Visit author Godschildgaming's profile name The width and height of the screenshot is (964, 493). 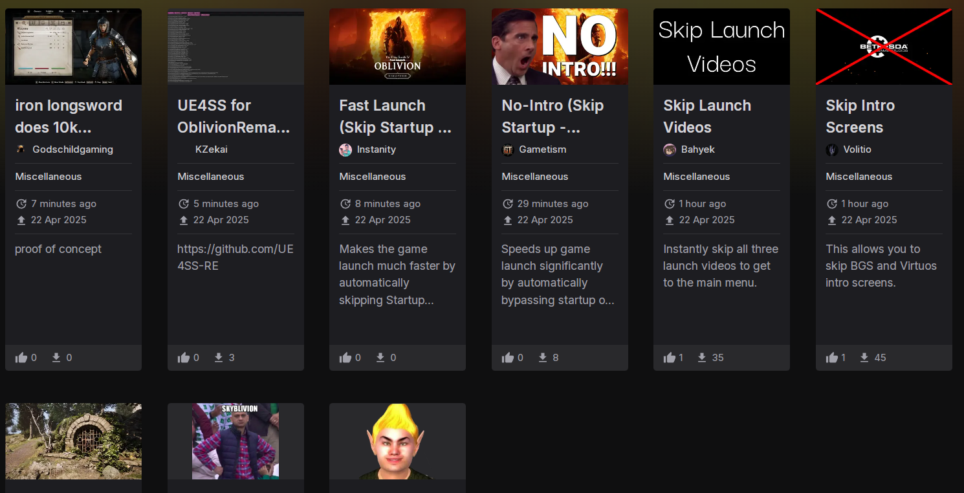(x=73, y=149)
